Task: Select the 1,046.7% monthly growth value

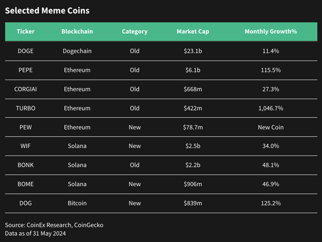Action: pyautogui.click(x=270, y=108)
